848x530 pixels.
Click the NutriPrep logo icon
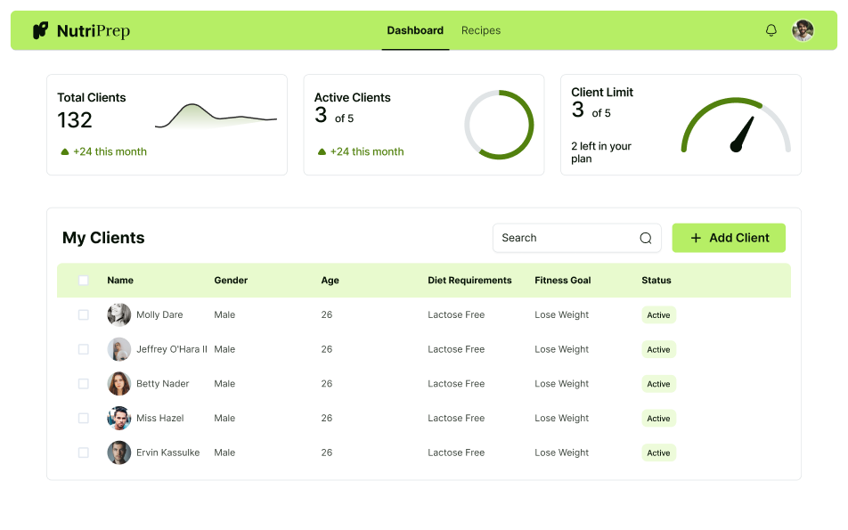[40, 31]
